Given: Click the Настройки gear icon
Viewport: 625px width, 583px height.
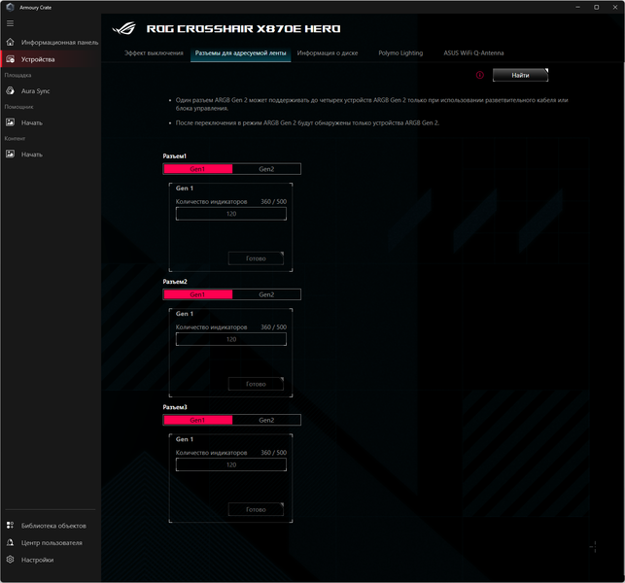Looking at the screenshot, I should tap(11, 560).
